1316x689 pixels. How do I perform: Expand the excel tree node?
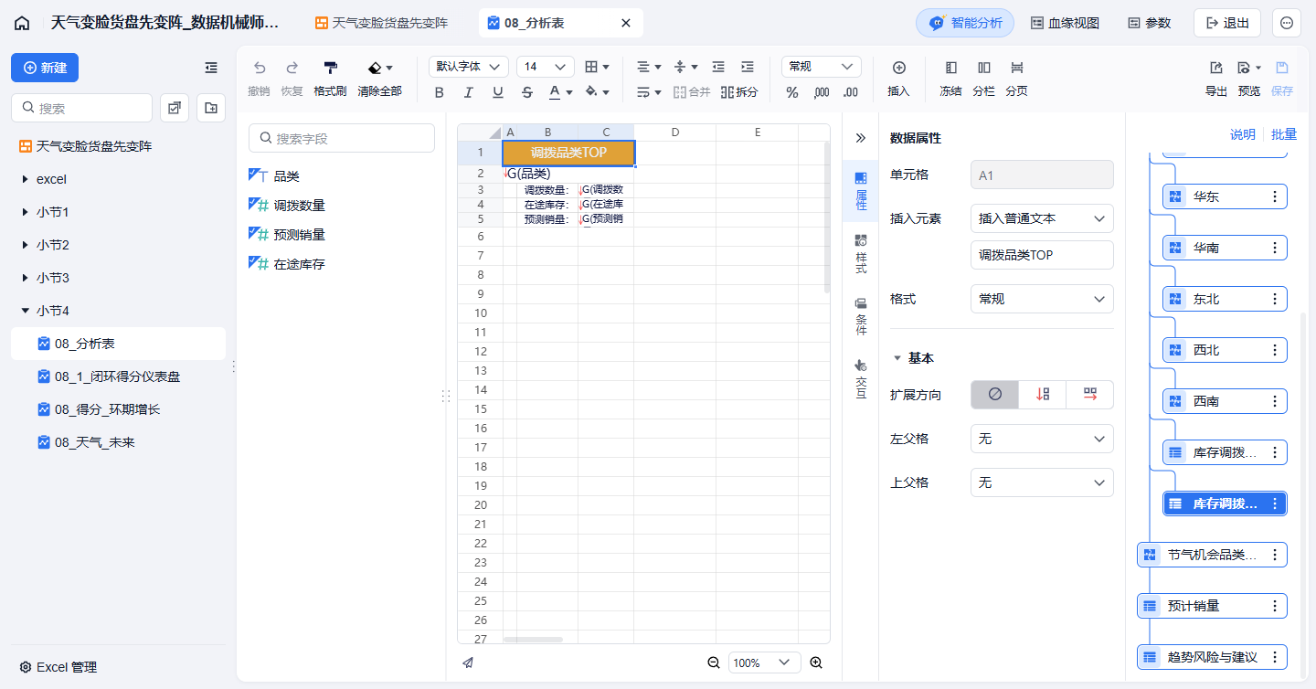click(x=25, y=179)
